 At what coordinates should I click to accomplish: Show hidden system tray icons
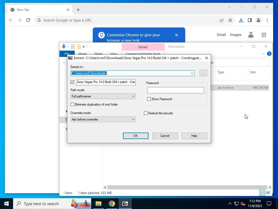pos(230,204)
